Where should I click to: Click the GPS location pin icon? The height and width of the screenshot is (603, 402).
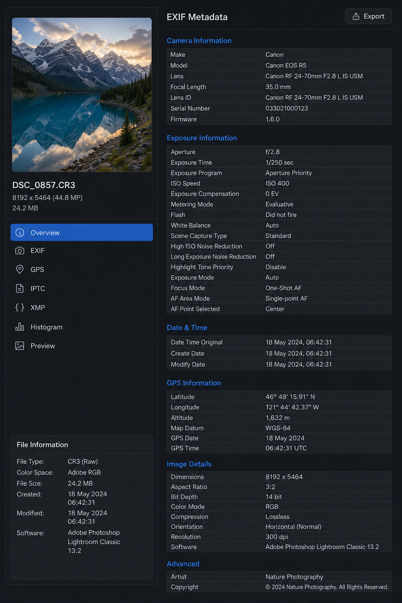[x=20, y=269]
